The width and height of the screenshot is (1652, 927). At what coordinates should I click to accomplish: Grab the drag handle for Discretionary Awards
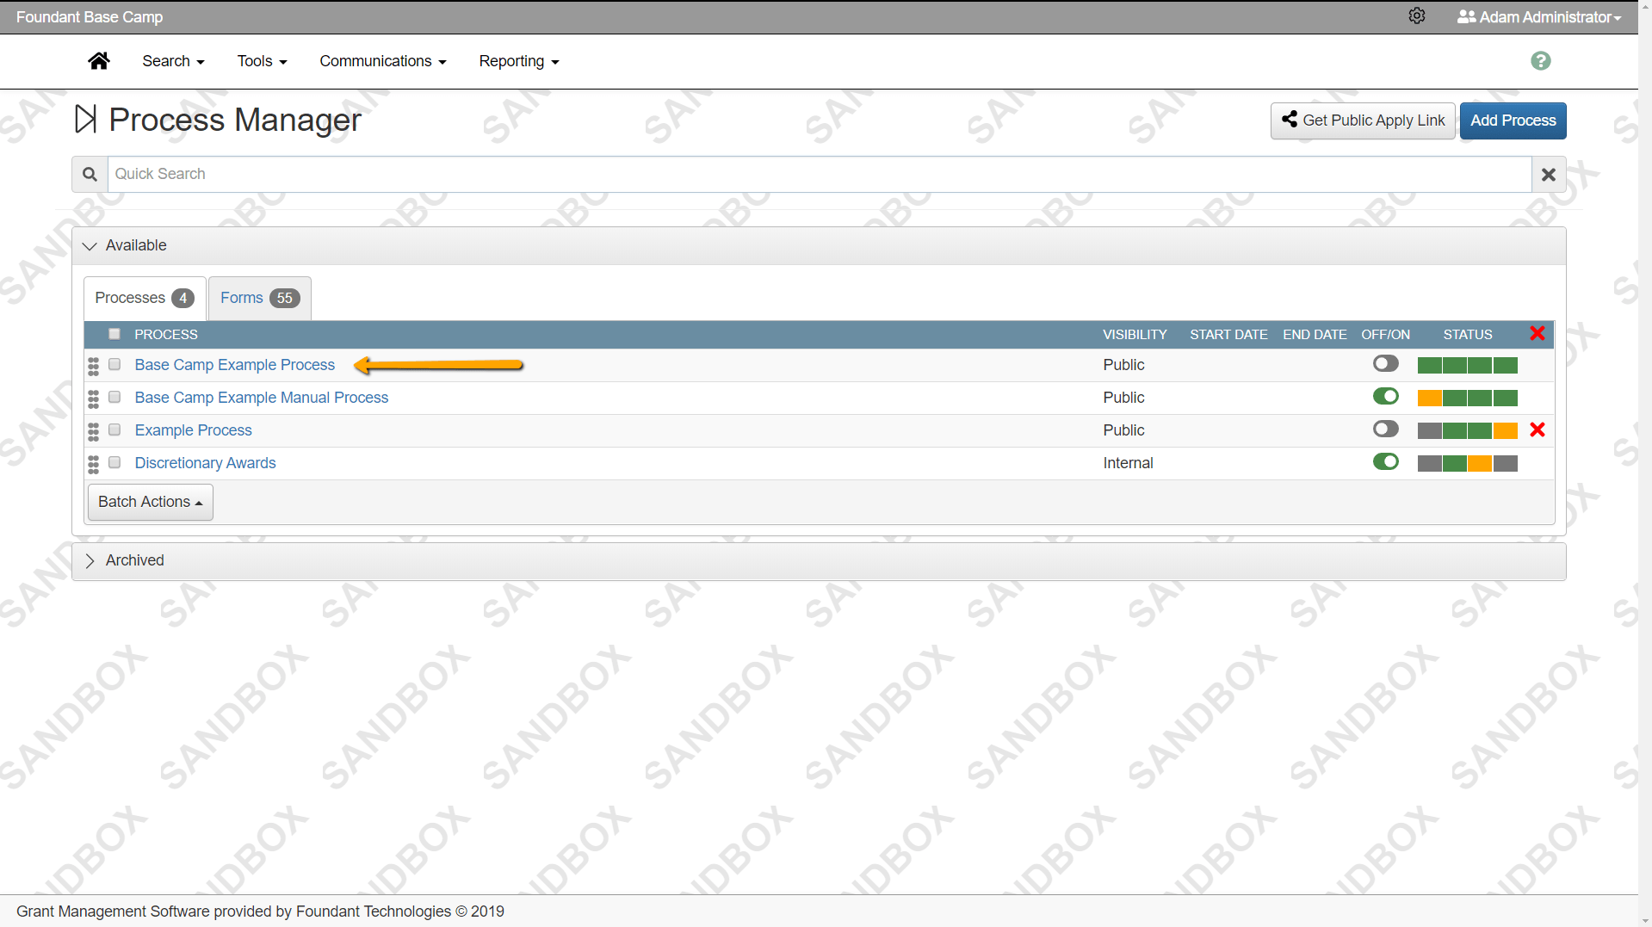tap(93, 464)
